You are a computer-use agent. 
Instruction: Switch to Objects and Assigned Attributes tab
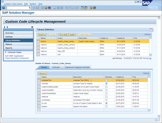(x=77, y=67)
